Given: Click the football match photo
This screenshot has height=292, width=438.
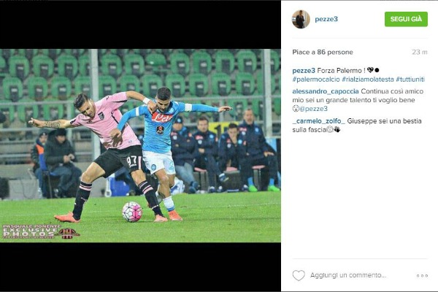Looking at the screenshot, I should pyautogui.click(x=140, y=145).
